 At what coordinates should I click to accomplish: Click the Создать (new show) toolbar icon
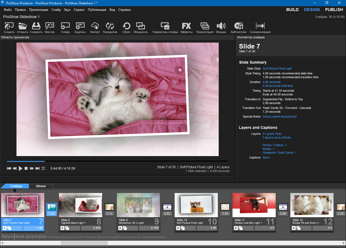point(9,26)
